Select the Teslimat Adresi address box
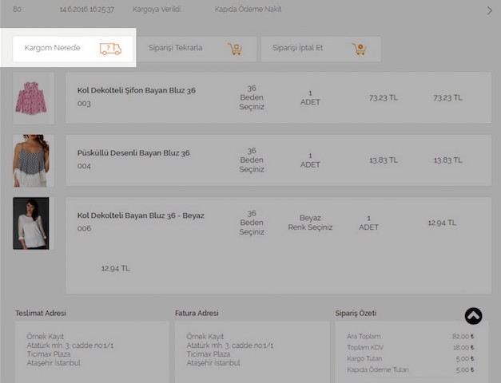 [x=92, y=351]
